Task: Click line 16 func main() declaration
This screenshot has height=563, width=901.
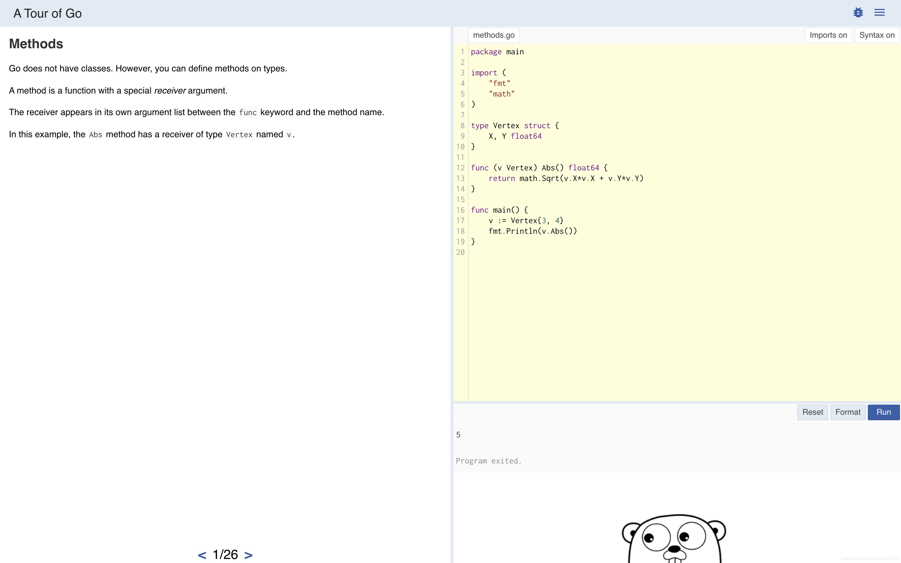Action: click(x=499, y=210)
